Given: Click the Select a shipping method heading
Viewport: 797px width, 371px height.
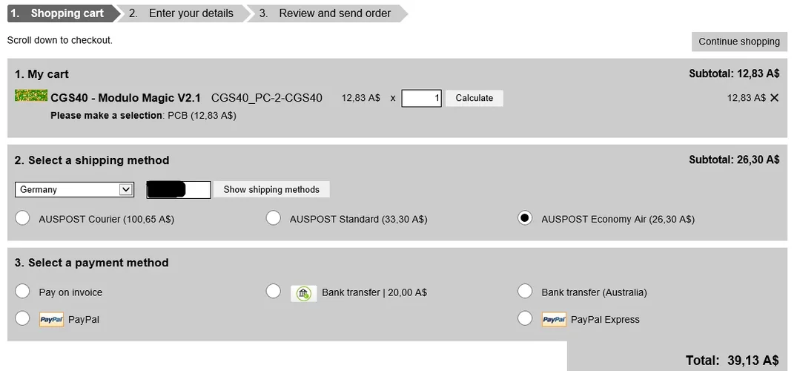Looking at the screenshot, I should pyautogui.click(x=92, y=160).
